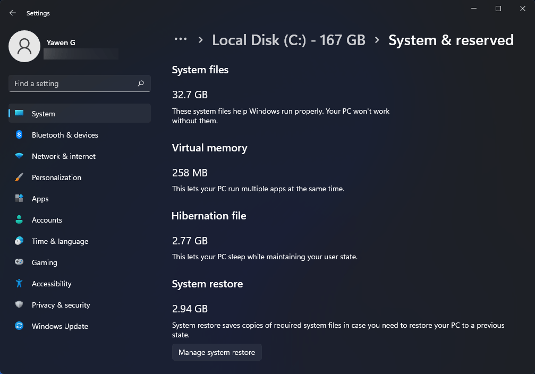
Task: Click the chevron after Local Disk (C:)
Action: pyautogui.click(x=378, y=40)
